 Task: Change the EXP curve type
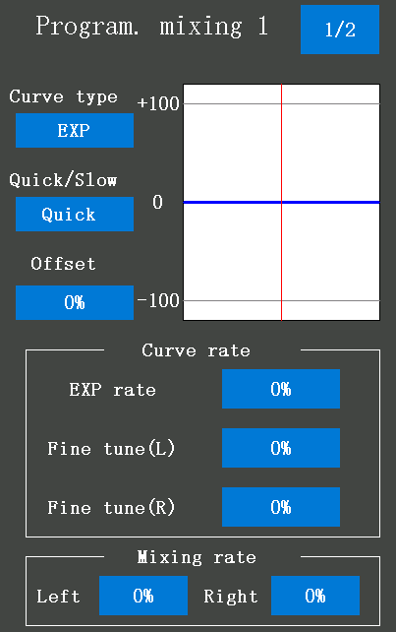point(75,130)
